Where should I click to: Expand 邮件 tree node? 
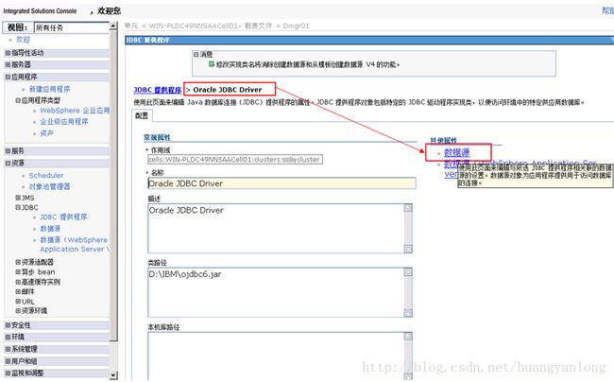point(18,291)
